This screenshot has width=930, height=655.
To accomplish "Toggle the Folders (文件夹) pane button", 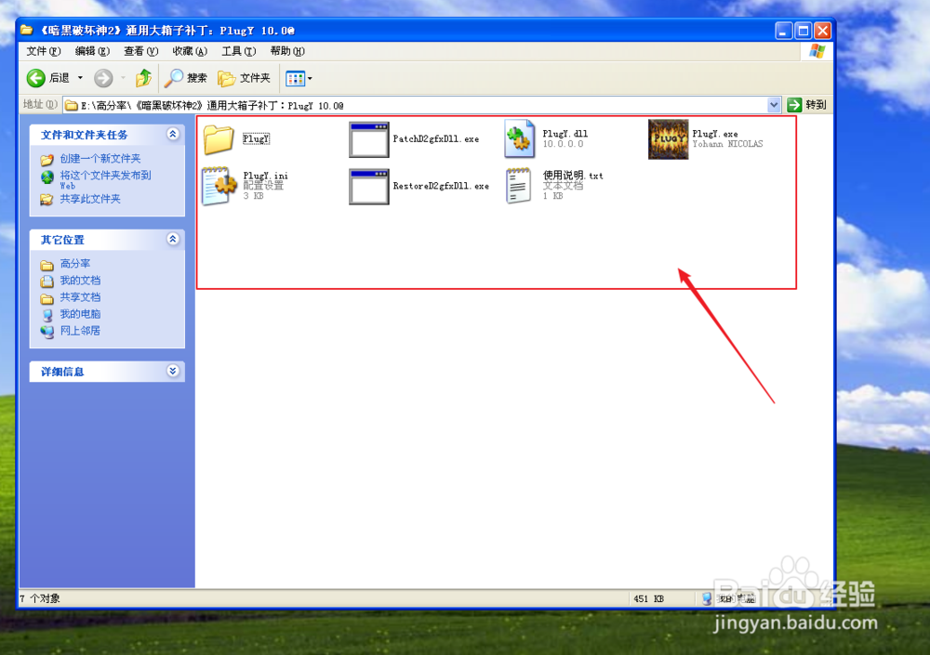I will [245, 78].
